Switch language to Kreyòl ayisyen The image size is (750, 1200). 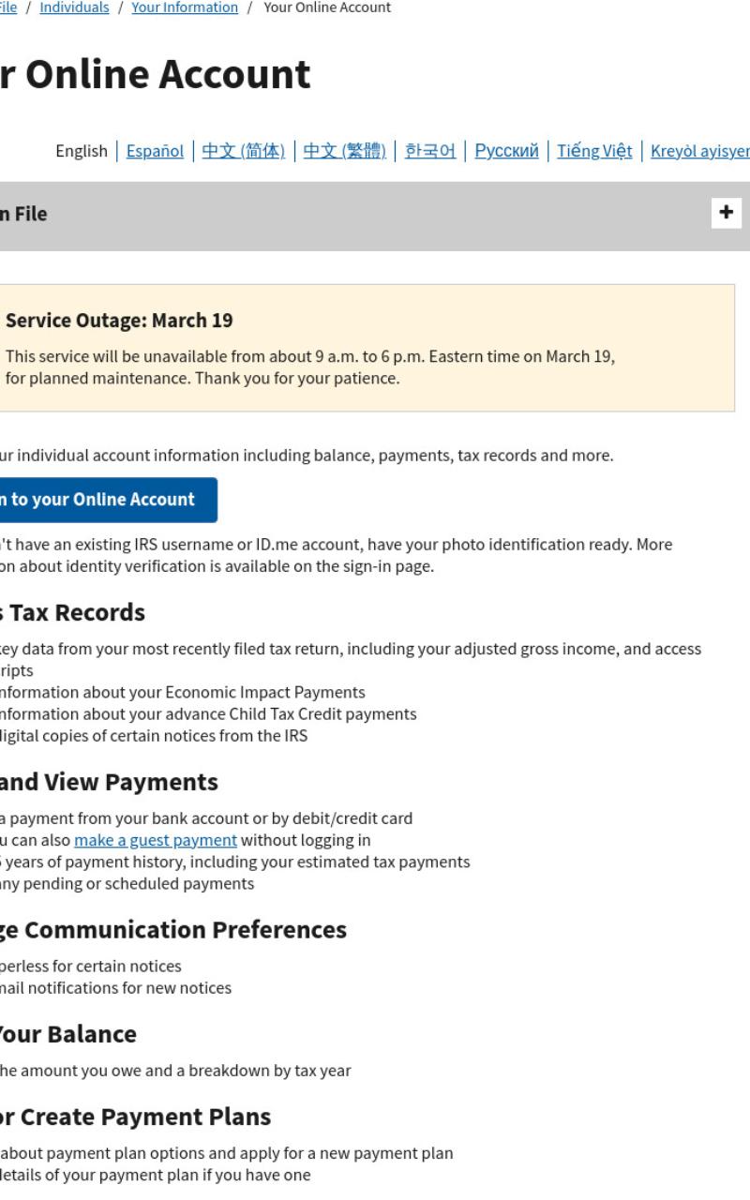tap(700, 151)
